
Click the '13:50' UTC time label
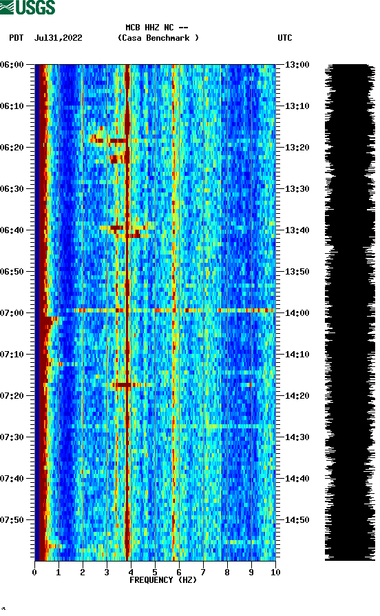297,272
